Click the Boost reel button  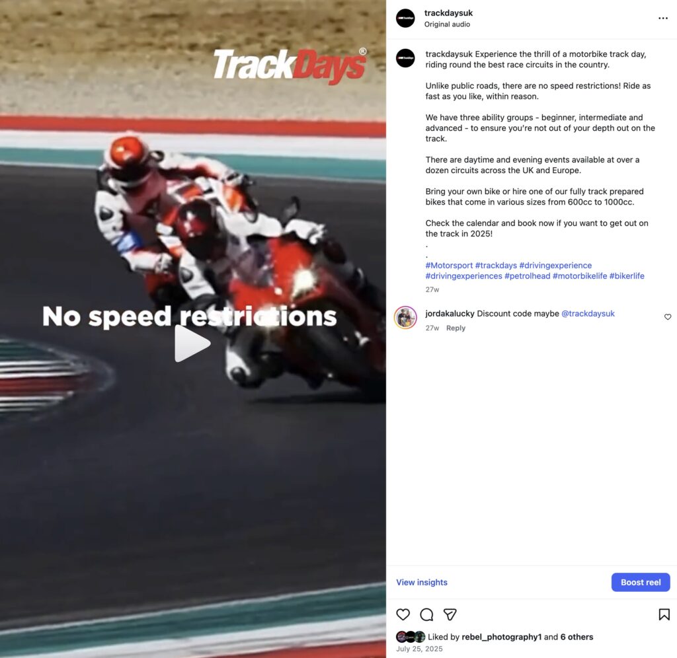pyautogui.click(x=640, y=582)
